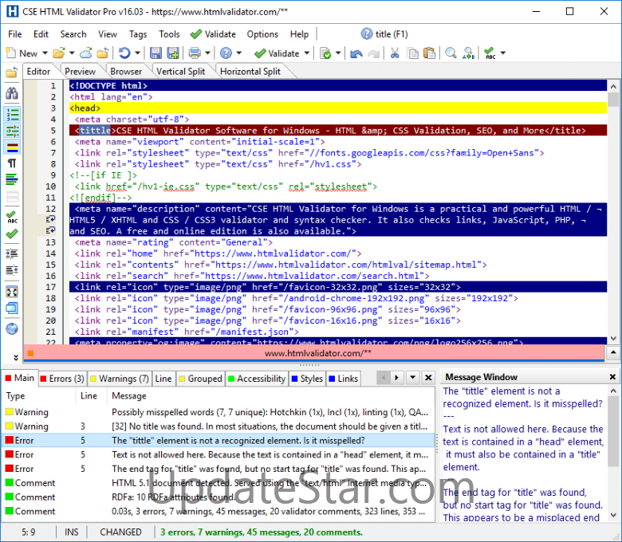Expand the spell check ABC dropdown arrow
Screen dimensions: 622x542
click(x=503, y=53)
